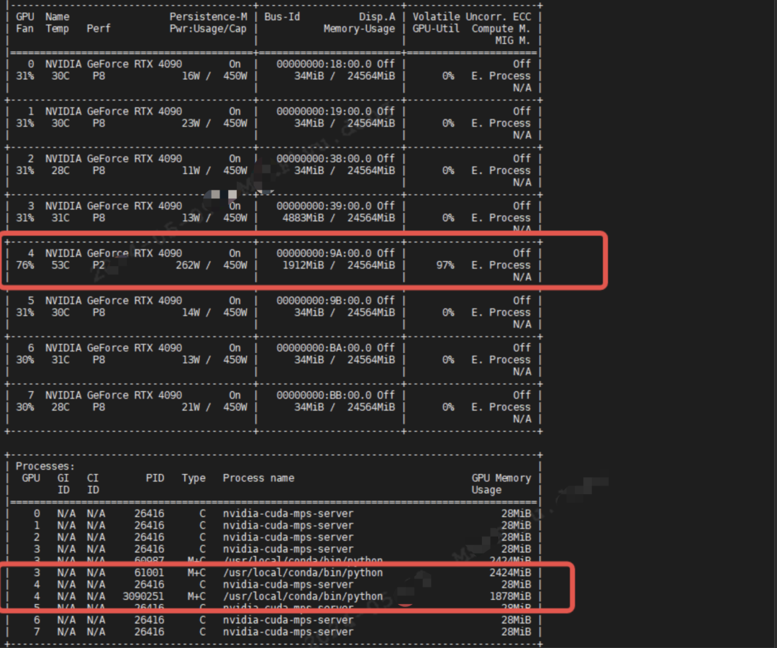
Task: Click the PID column header
Action: [x=155, y=478]
